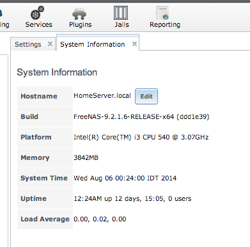
Task: Open the Reporting chart icon
Action: click(162, 13)
